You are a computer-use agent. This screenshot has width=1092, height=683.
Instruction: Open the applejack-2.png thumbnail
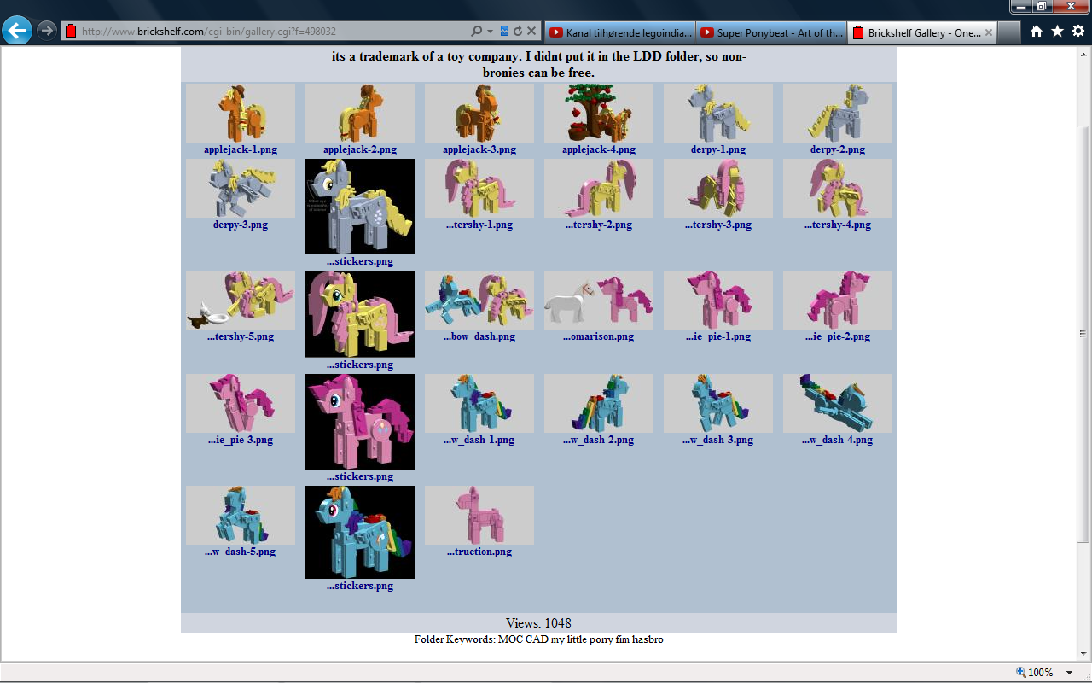360,113
